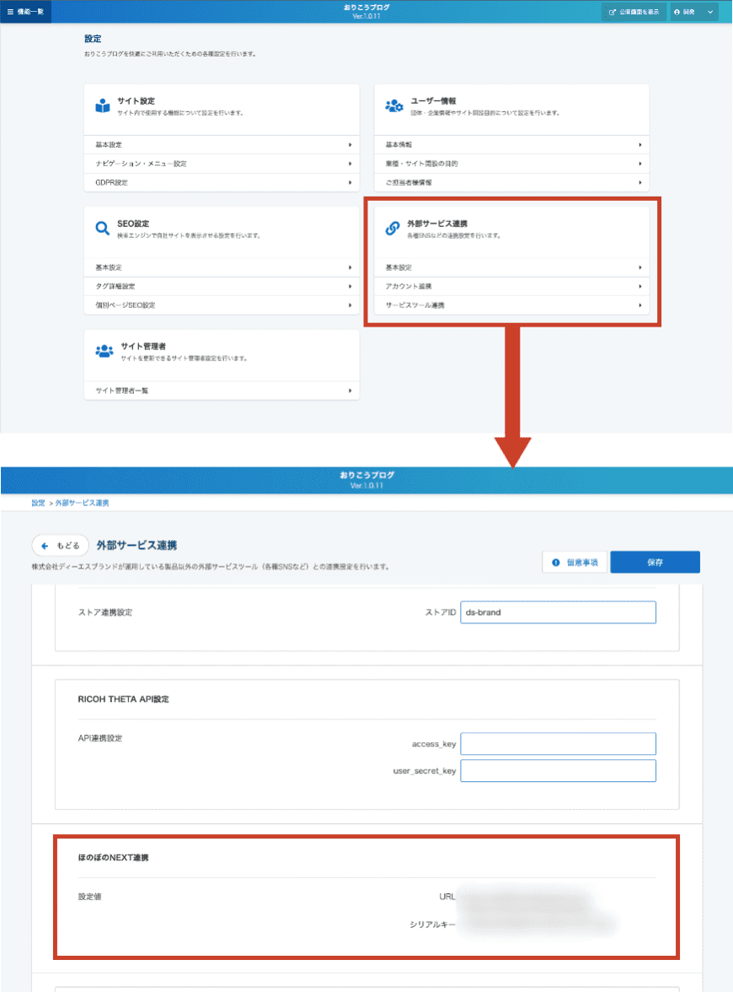Viewport: 733px width, 992px height.
Task: Click the サイト管理者 group icon
Action: [x=104, y=352]
